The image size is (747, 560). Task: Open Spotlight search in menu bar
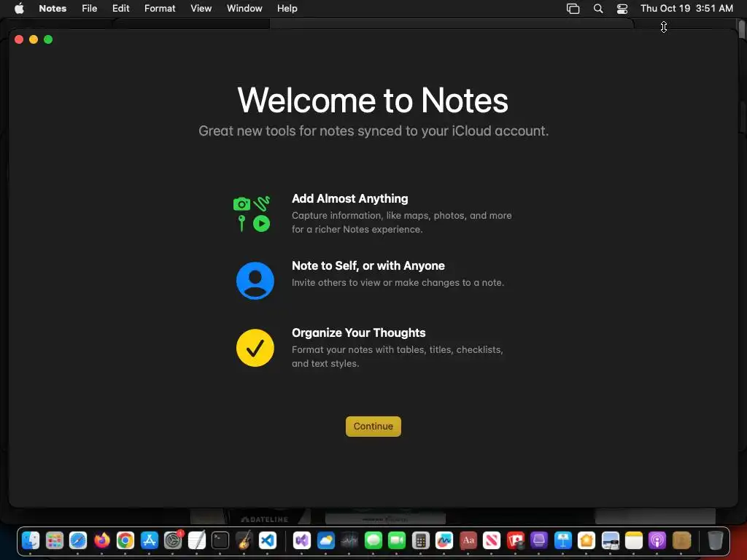(598, 8)
